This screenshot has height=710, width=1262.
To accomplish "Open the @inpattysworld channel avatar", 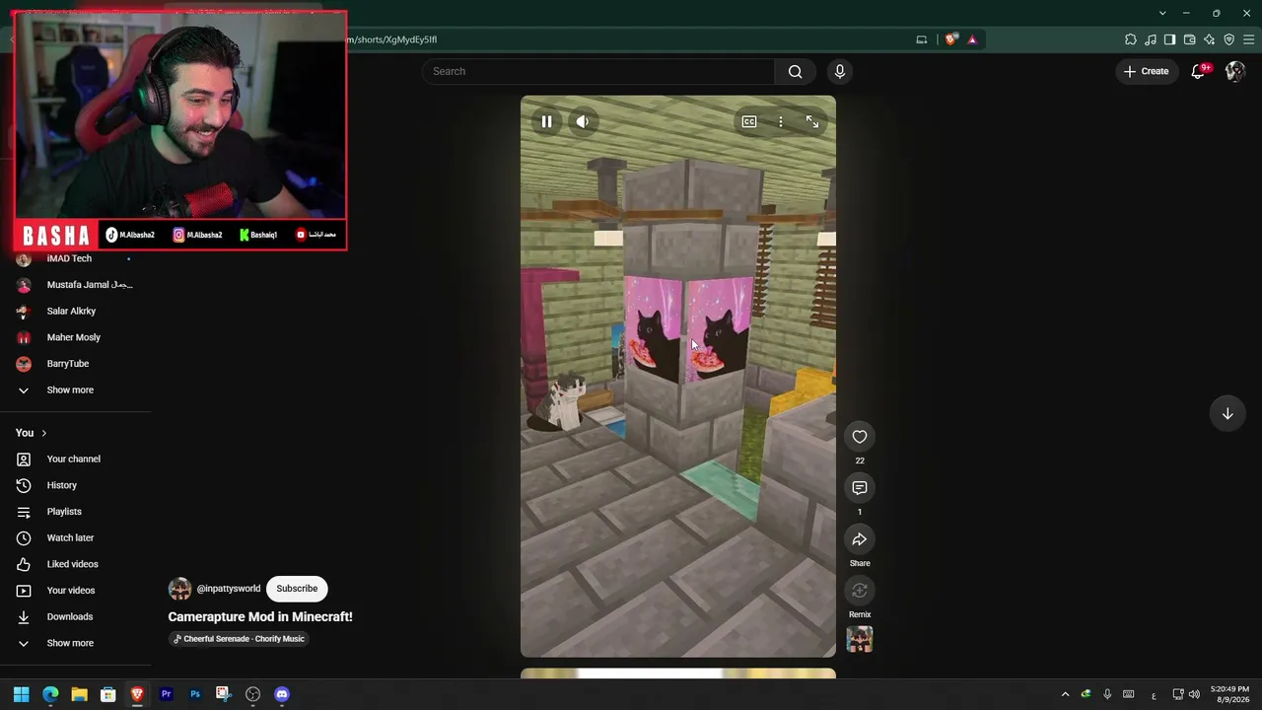I will (x=179, y=589).
